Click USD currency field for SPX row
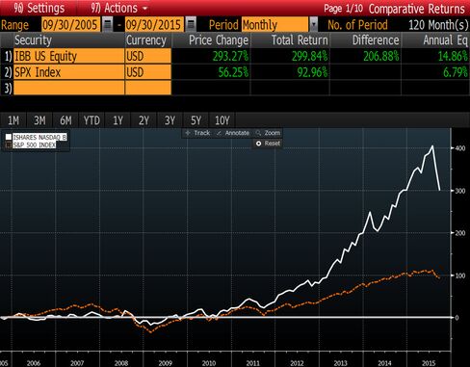 click(x=148, y=72)
